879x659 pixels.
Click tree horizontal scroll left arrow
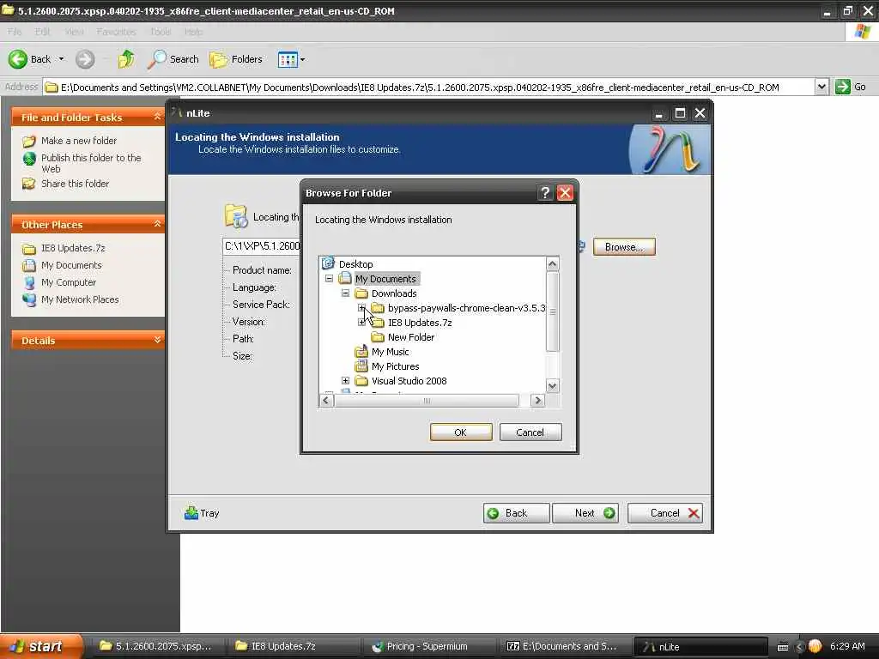[x=326, y=400]
